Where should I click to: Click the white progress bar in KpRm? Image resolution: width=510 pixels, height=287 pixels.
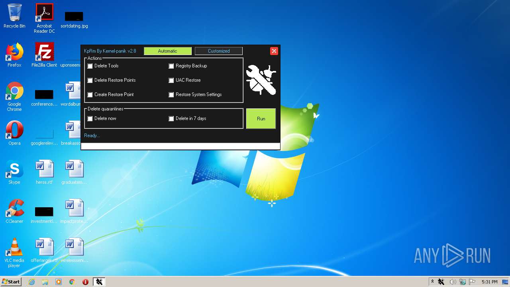point(180,146)
